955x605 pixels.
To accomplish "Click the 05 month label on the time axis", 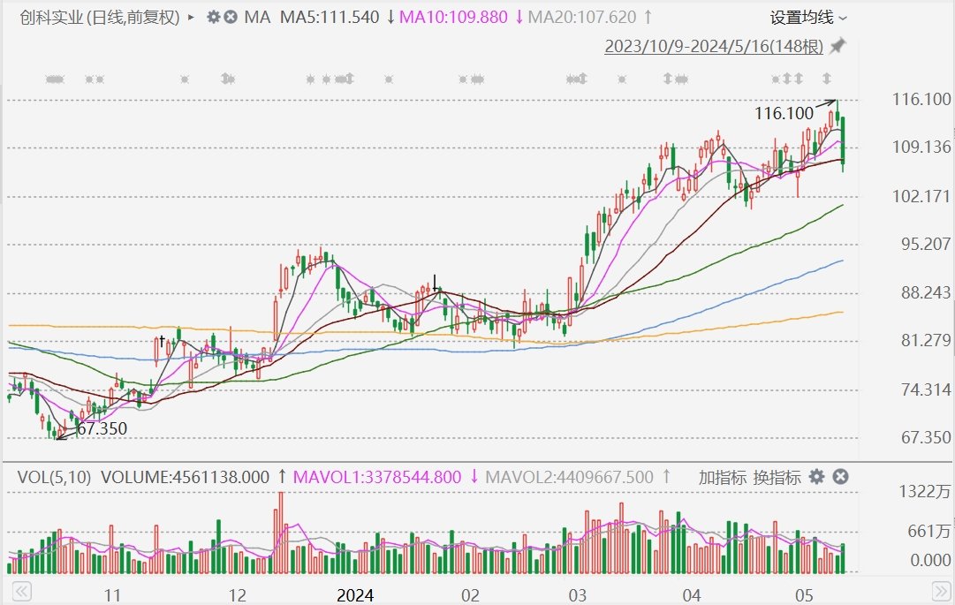I will pos(804,594).
